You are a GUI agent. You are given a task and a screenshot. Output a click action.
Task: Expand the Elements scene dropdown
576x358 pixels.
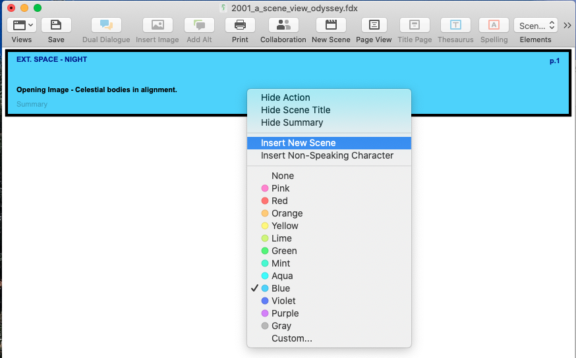point(535,26)
